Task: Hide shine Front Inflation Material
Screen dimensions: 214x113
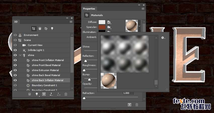Action: [x=15, y=60]
